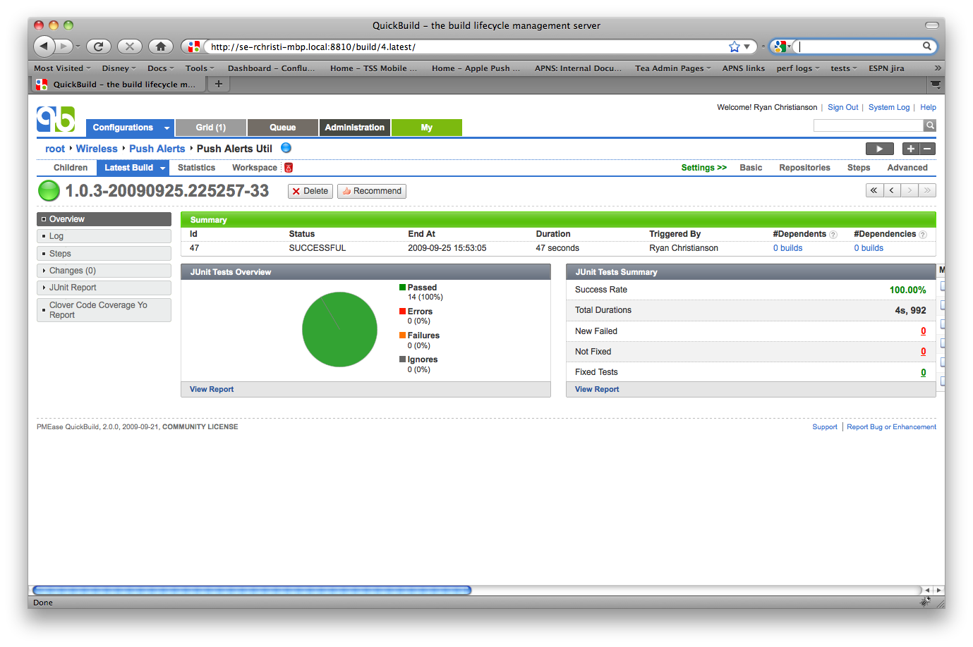Click the plus icon beside the play button

911,149
